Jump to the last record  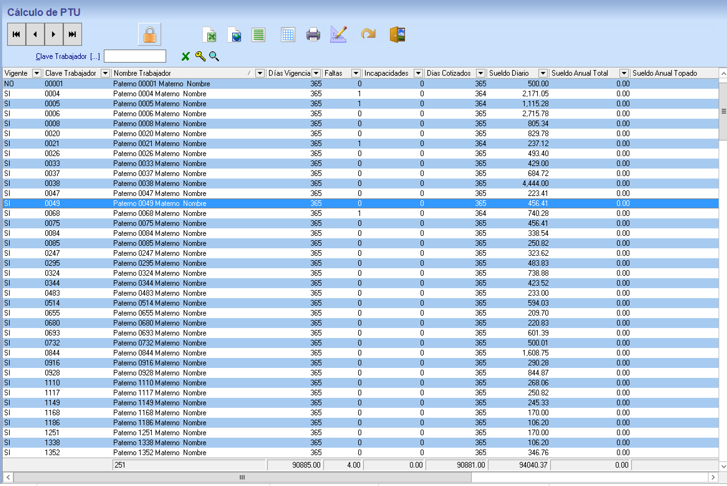pyautogui.click(x=72, y=34)
